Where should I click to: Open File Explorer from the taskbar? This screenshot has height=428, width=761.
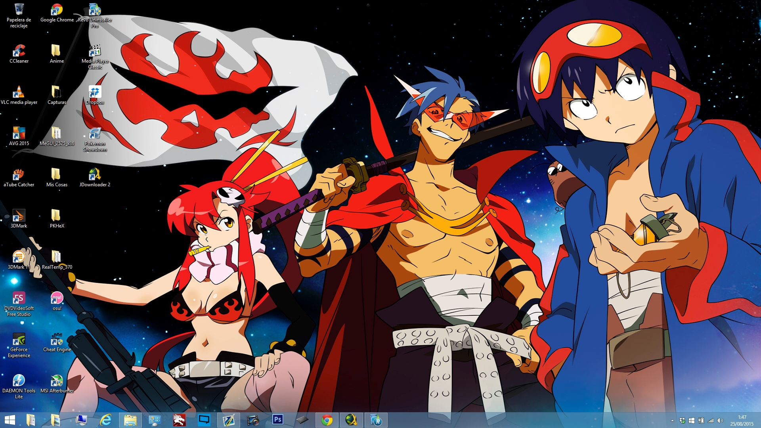coord(130,420)
